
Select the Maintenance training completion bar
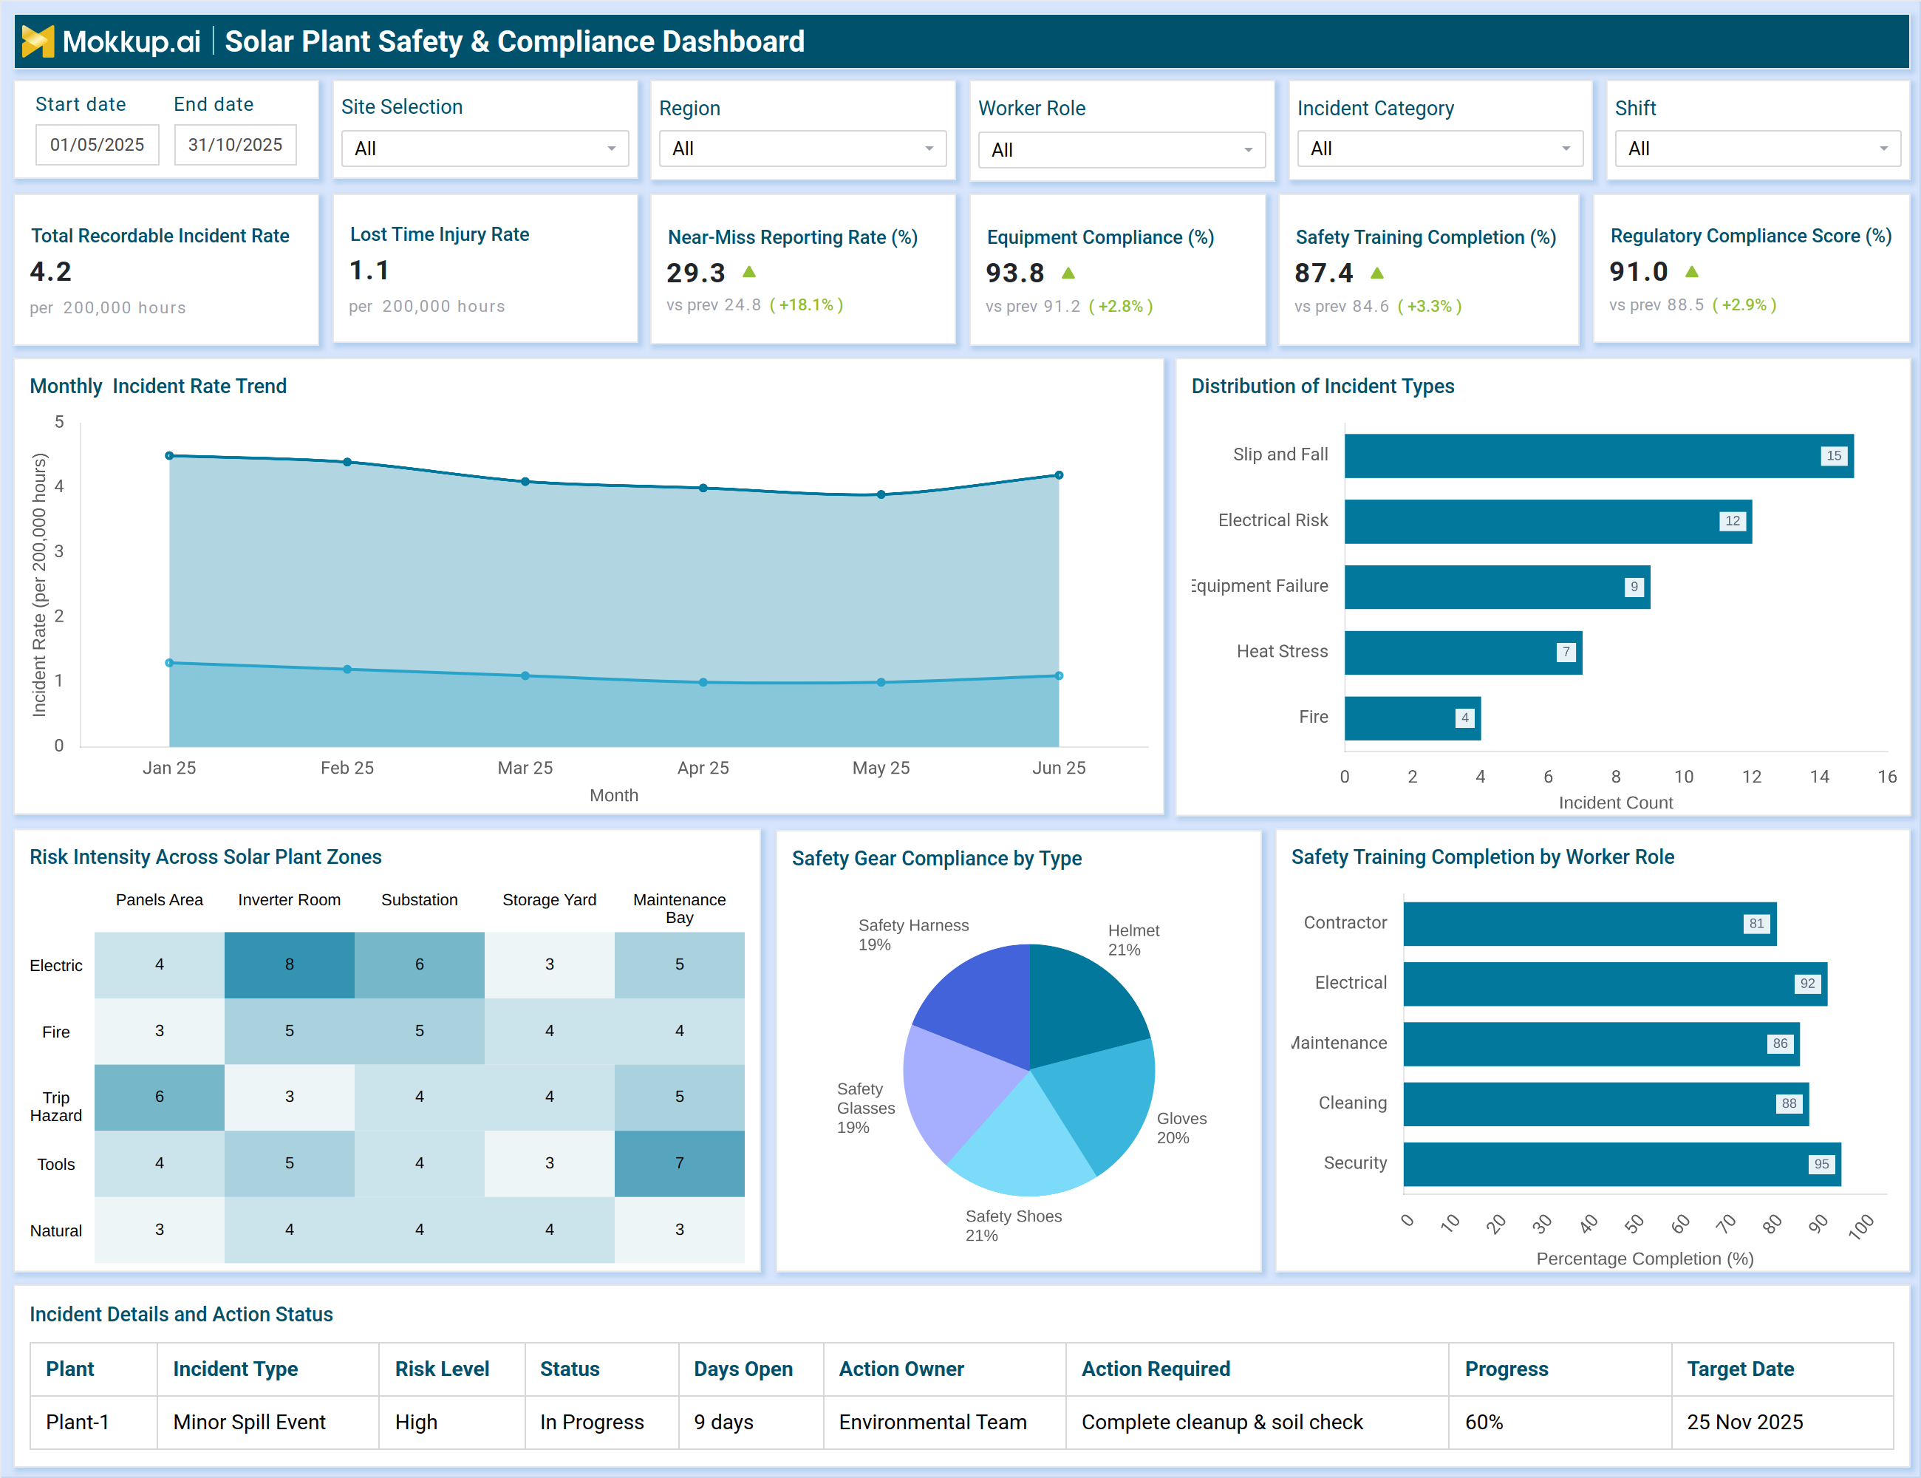click(1601, 1043)
